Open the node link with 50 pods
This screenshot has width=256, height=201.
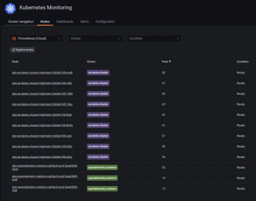42,73
